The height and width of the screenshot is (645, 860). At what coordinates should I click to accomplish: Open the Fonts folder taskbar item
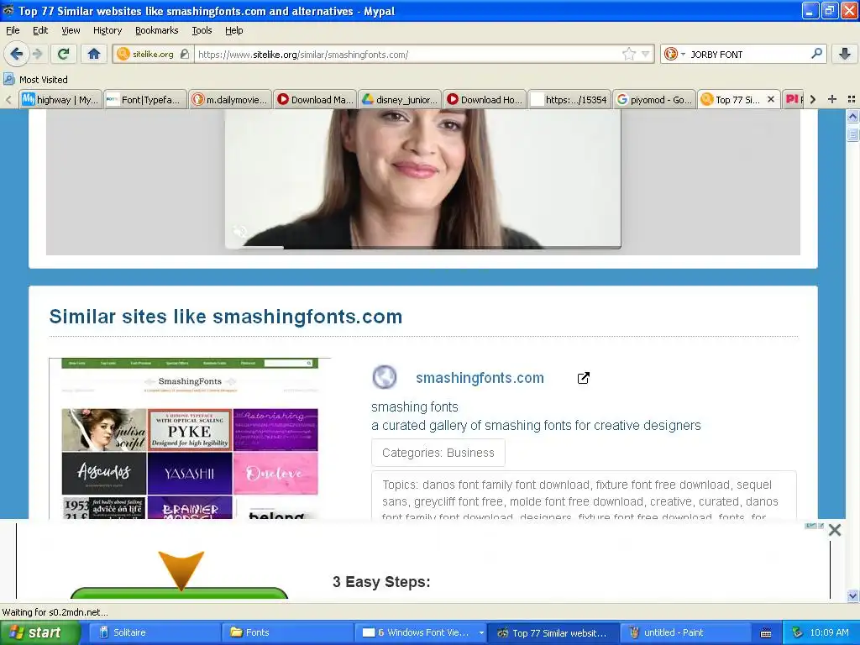pos(287,632)
